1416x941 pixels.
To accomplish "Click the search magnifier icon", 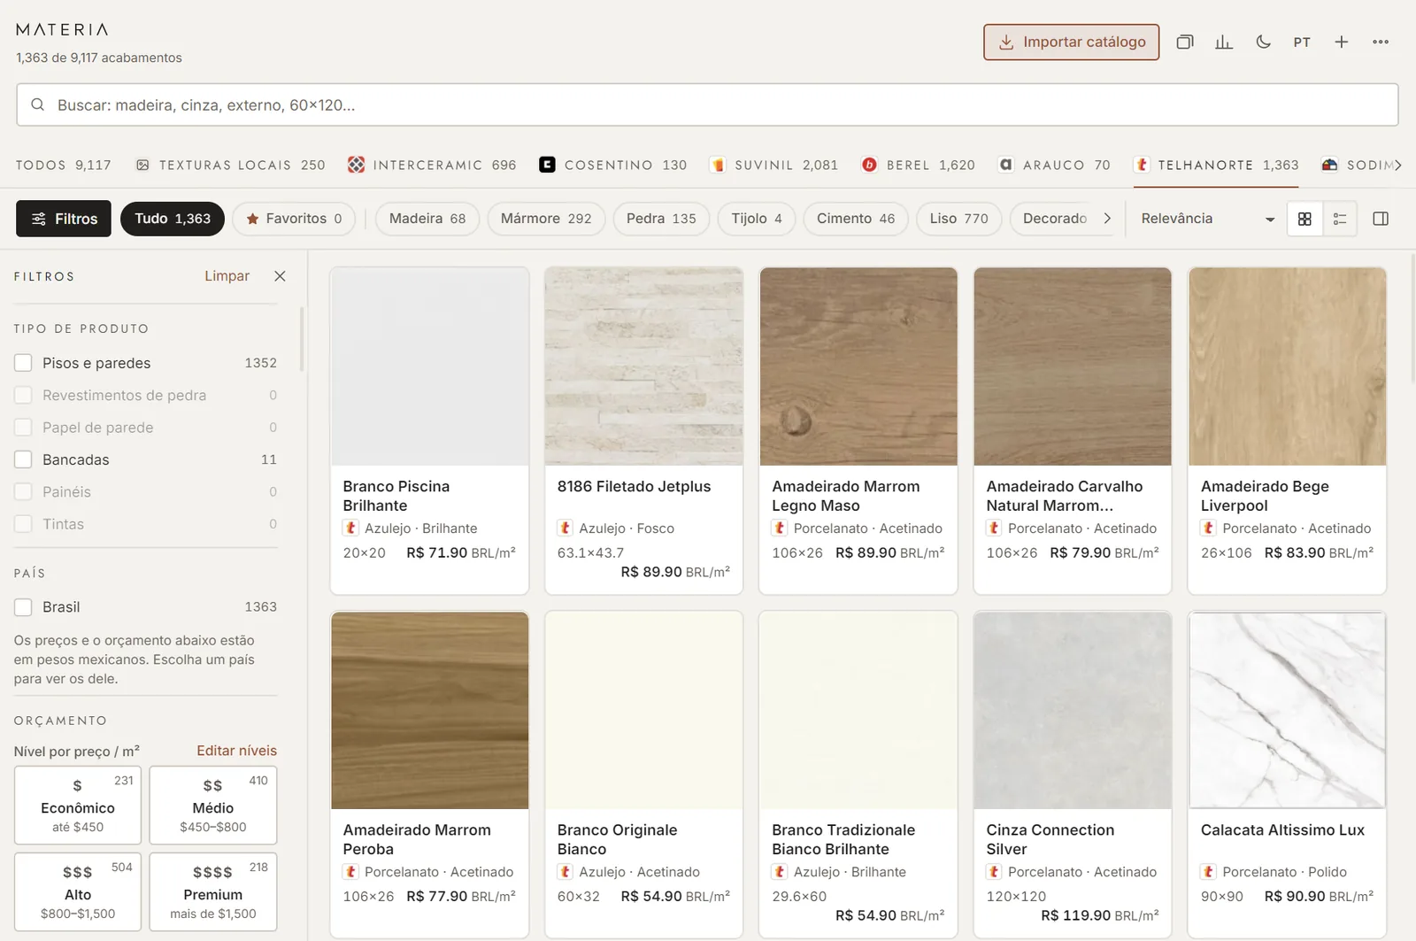I will click(38, 104).
